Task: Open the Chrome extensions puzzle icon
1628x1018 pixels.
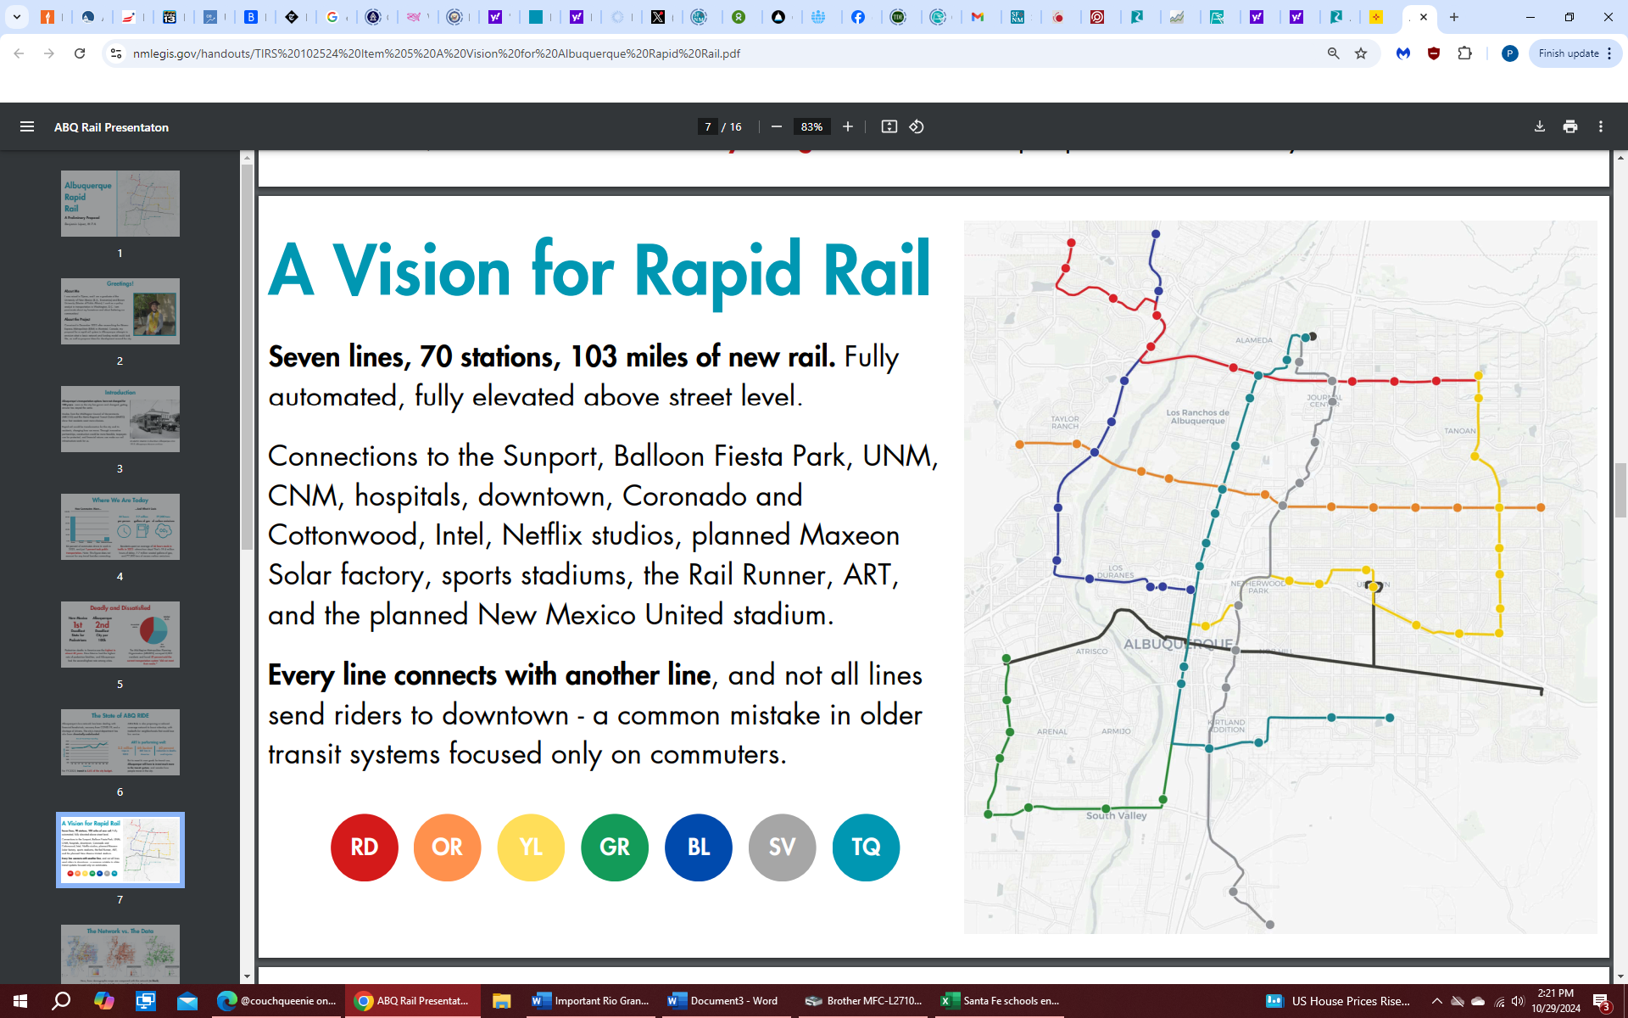Action: tap(1464, 53)
